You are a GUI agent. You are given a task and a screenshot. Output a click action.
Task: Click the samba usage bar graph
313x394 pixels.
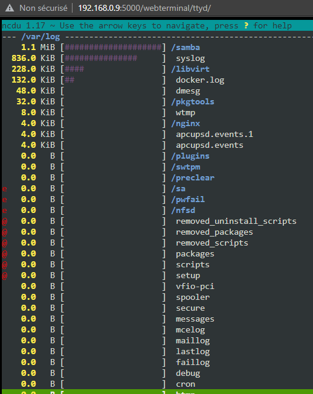[113, 48]
